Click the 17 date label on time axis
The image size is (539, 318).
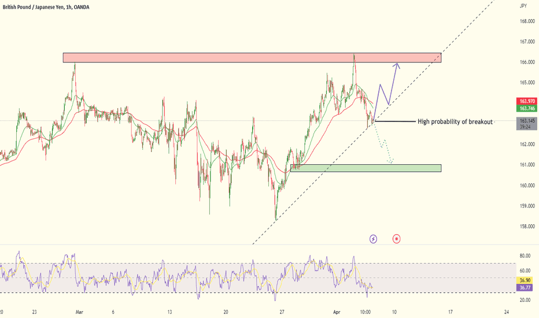click(451, 312)
